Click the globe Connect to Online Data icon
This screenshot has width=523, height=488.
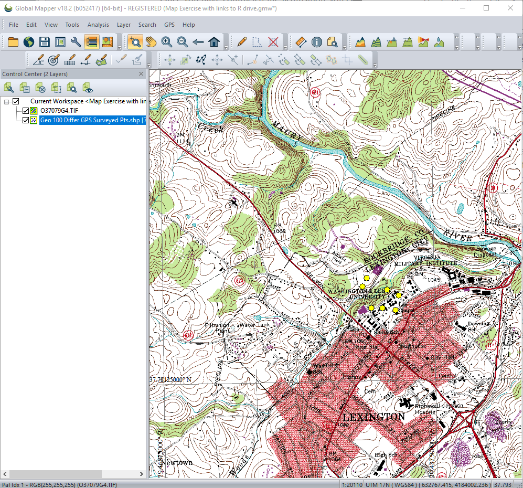pos(29,42)
